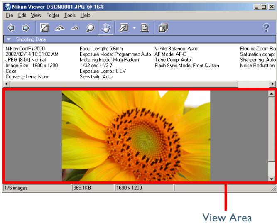
Task: Open help with the question mark icon
Action: tap(266, 28)
